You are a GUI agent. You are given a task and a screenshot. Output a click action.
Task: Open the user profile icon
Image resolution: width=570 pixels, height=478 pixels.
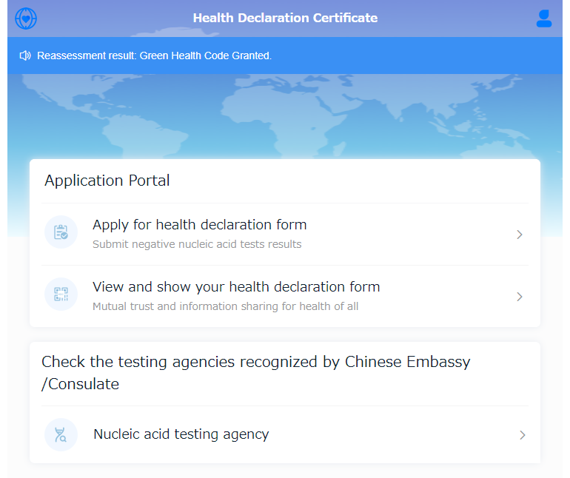click(x=544, y=18)
